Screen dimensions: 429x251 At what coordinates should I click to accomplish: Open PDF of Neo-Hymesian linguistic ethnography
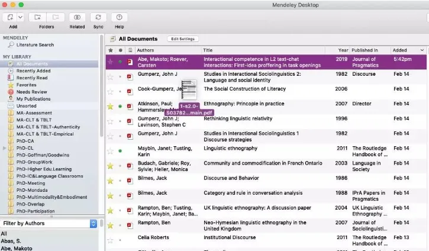130,226
